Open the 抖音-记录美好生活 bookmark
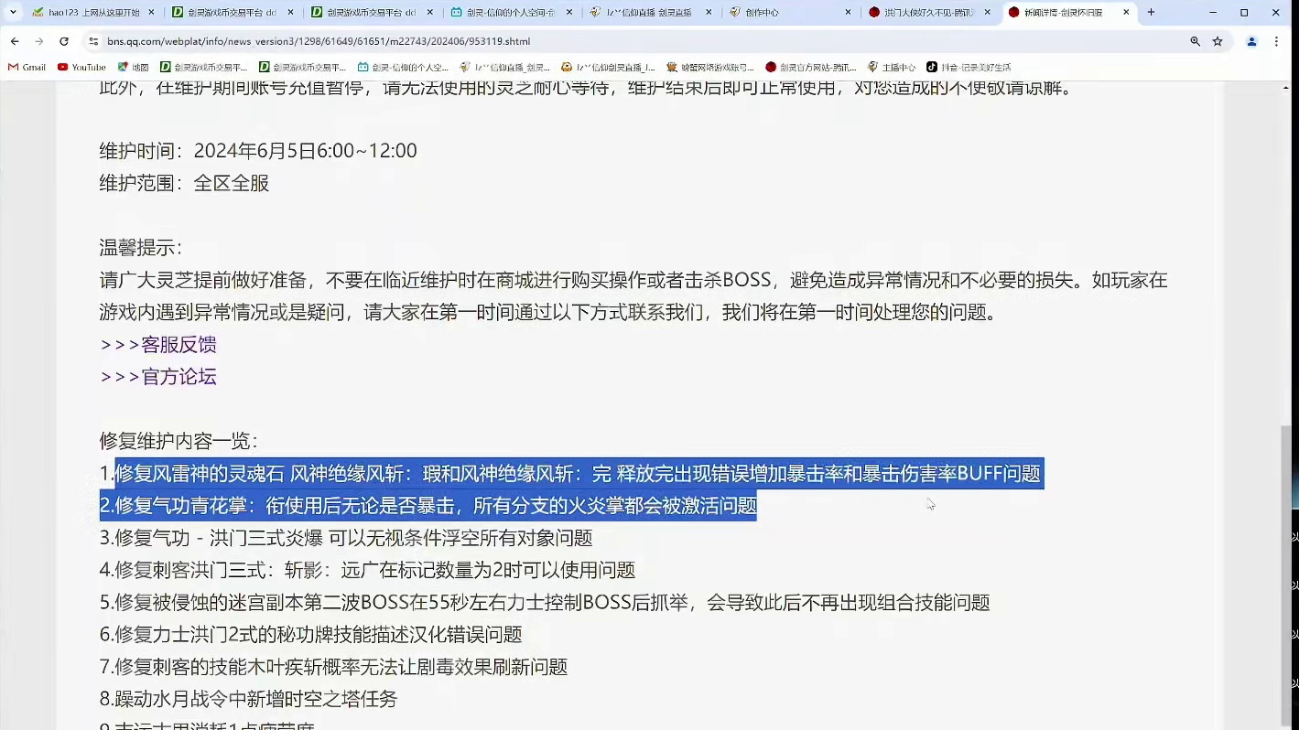The height and width of the screenshot is (730, 1299). tap(967, 66)
